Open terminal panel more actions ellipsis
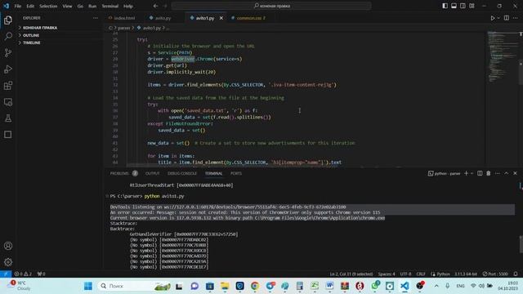The width and height of the screenshot is (523, 294). [498, 173]
